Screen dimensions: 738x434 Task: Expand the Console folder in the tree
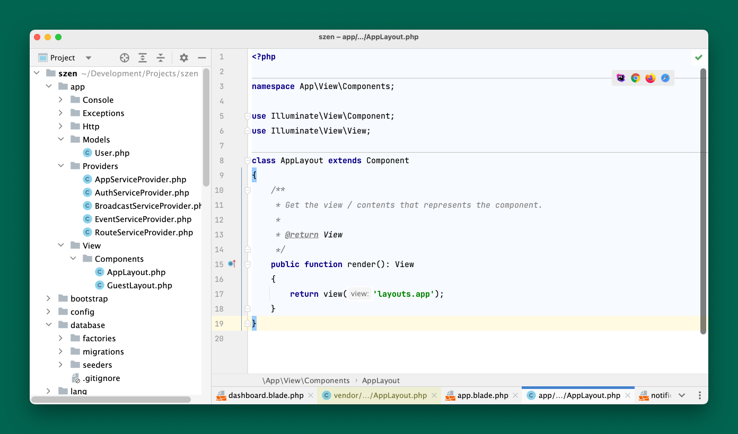point(60,100)
